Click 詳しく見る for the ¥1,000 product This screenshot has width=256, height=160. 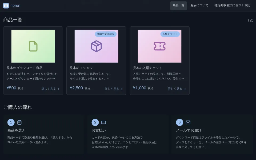177,89
